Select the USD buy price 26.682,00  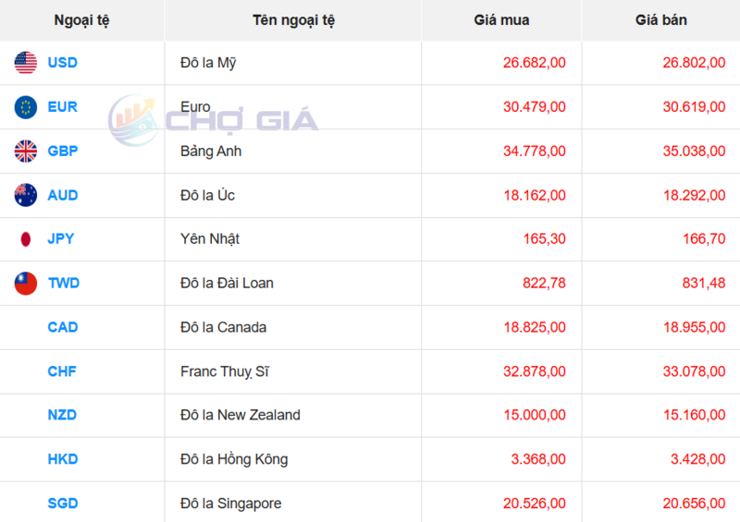tap(535, 63)
